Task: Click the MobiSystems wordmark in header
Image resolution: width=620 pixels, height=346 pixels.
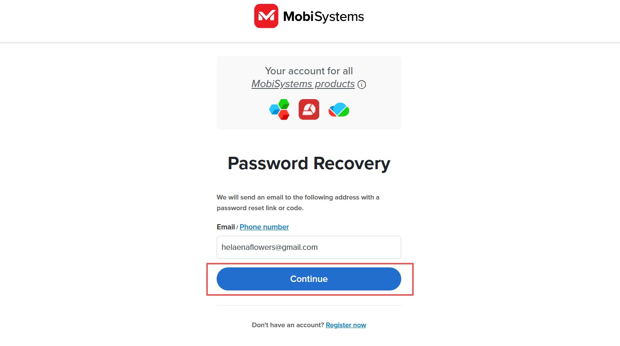Action: coord(323,17)
